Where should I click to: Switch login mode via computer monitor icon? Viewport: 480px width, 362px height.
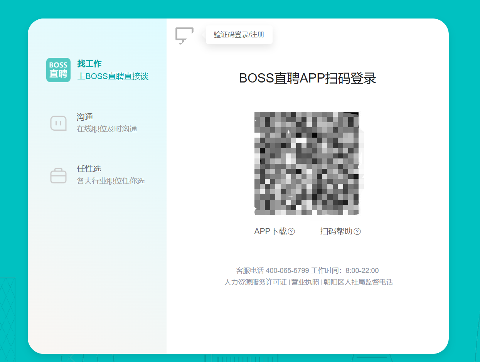tap(184, 35)
